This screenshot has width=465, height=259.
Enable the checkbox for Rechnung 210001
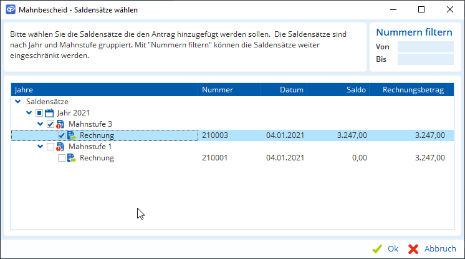[61, 158]
